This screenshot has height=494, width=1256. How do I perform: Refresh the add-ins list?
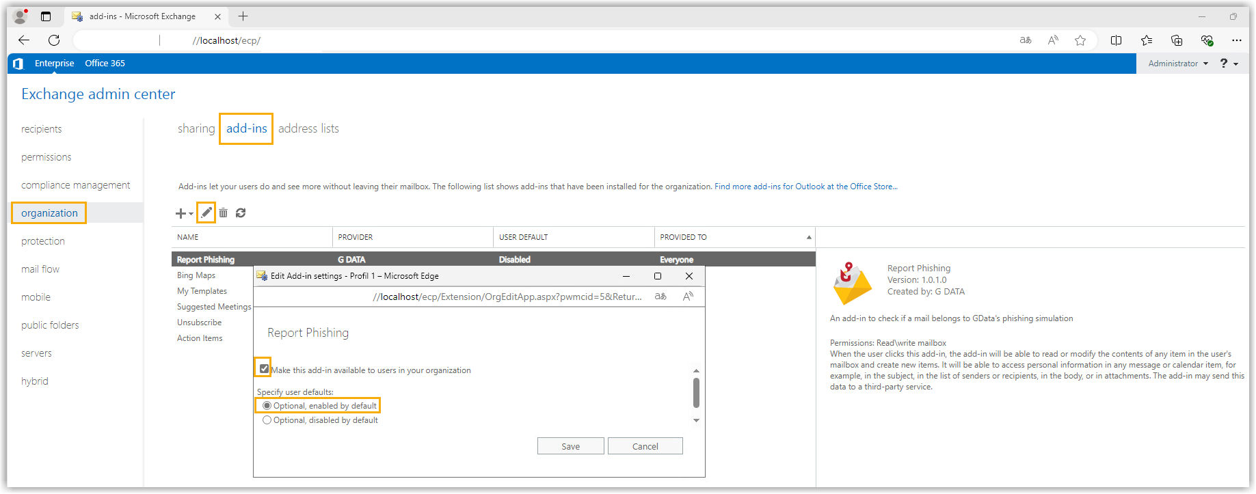click(x=241, y=213)
